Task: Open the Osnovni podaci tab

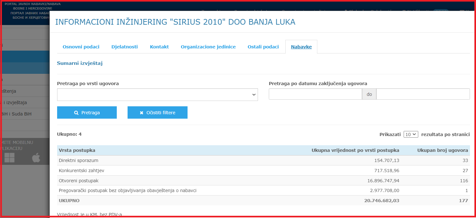Action: [81, 47]
